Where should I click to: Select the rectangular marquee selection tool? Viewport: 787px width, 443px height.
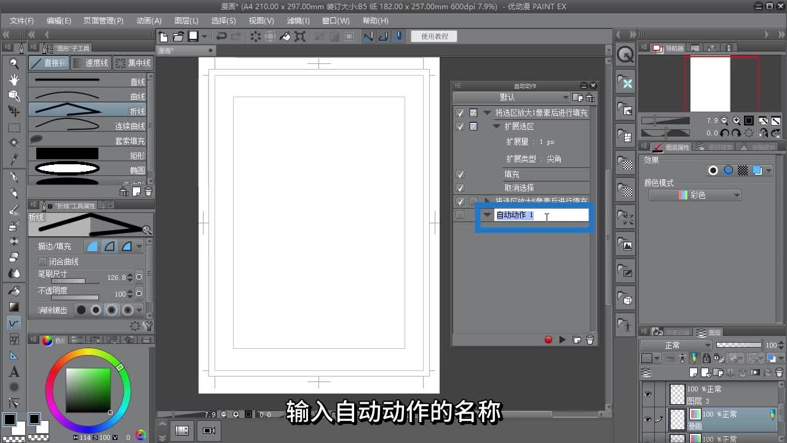(x=14, y=127)
